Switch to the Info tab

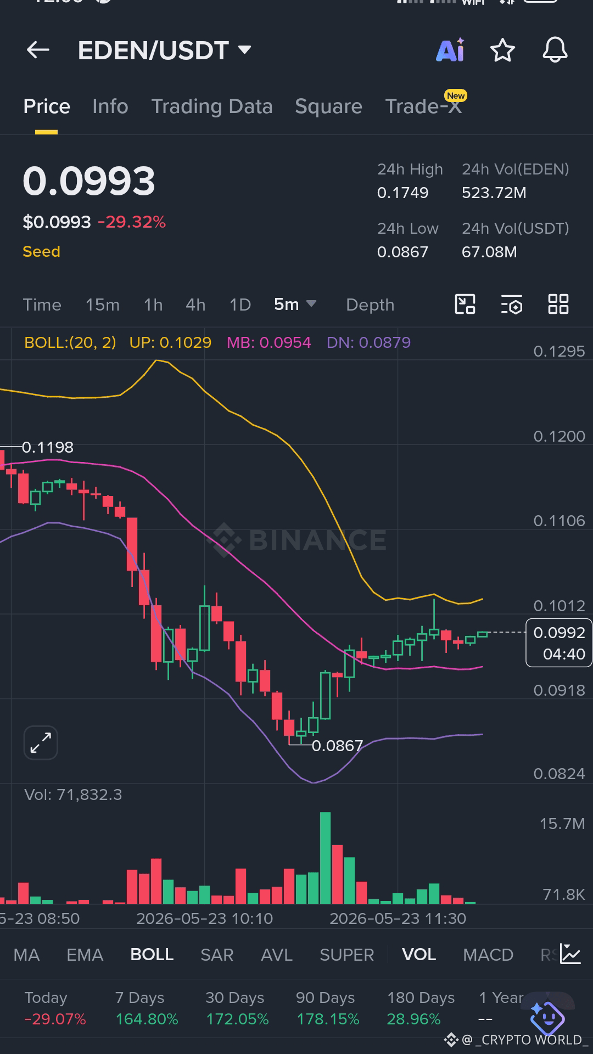(110, 106)
